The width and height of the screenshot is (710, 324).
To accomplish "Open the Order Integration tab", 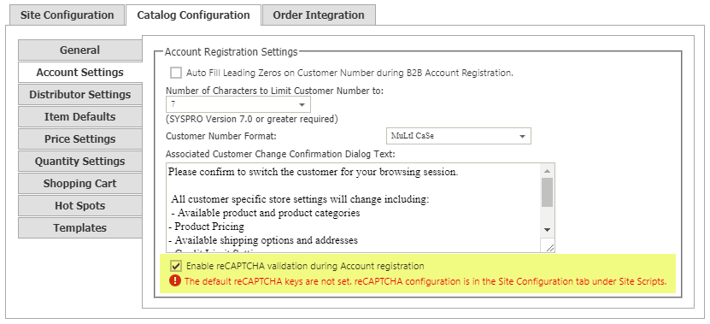I will [319, 15].
